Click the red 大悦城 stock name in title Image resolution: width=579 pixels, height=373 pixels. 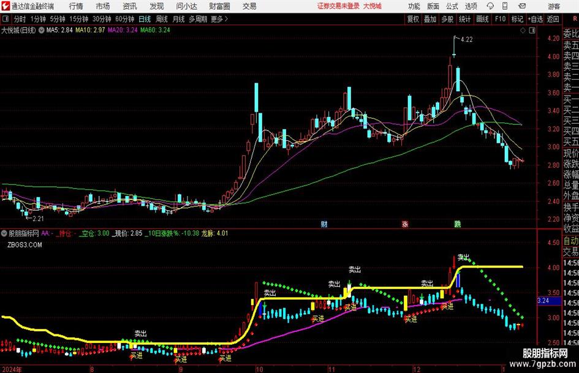click(373, 6)
